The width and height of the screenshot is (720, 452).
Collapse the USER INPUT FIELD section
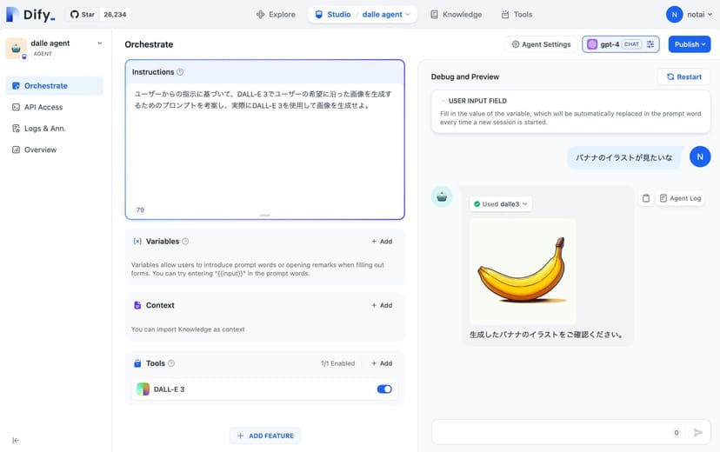[443, 101]
